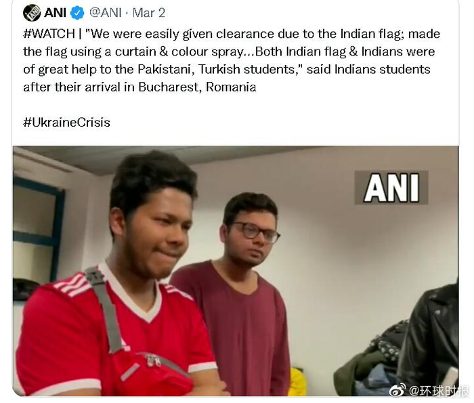Click the blue verified badge
Viewport: 474px width, 403px height.
click(77, 13)
